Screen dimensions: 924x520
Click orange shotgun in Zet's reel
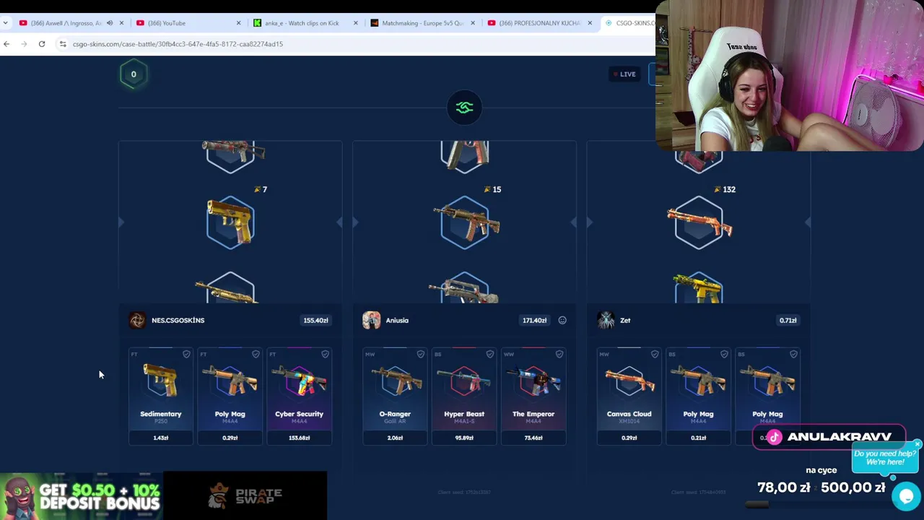pos(699,222)
